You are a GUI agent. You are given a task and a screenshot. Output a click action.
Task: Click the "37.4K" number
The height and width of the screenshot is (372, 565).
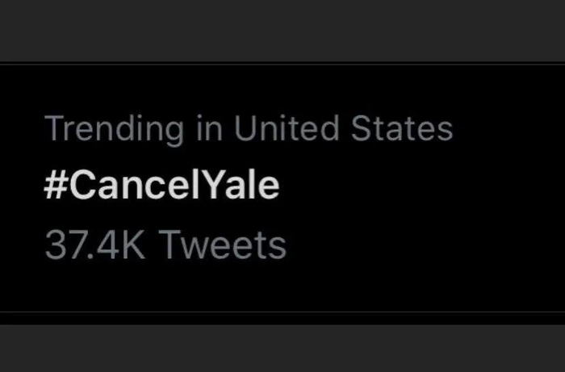95,245
